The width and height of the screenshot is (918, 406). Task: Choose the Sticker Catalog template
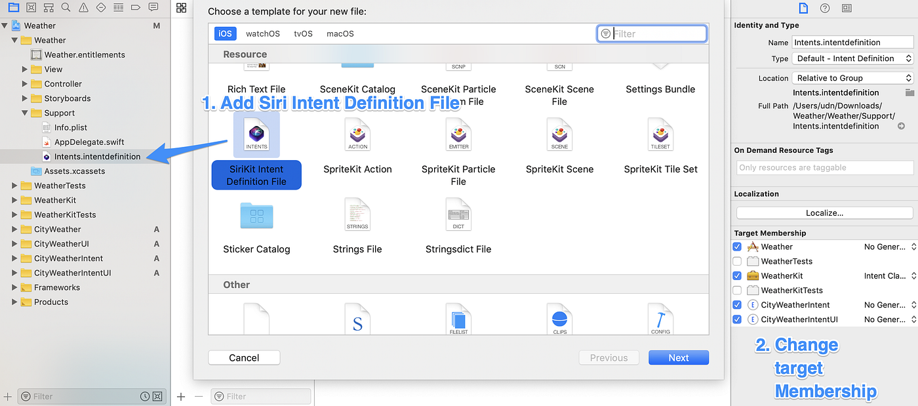256,216
